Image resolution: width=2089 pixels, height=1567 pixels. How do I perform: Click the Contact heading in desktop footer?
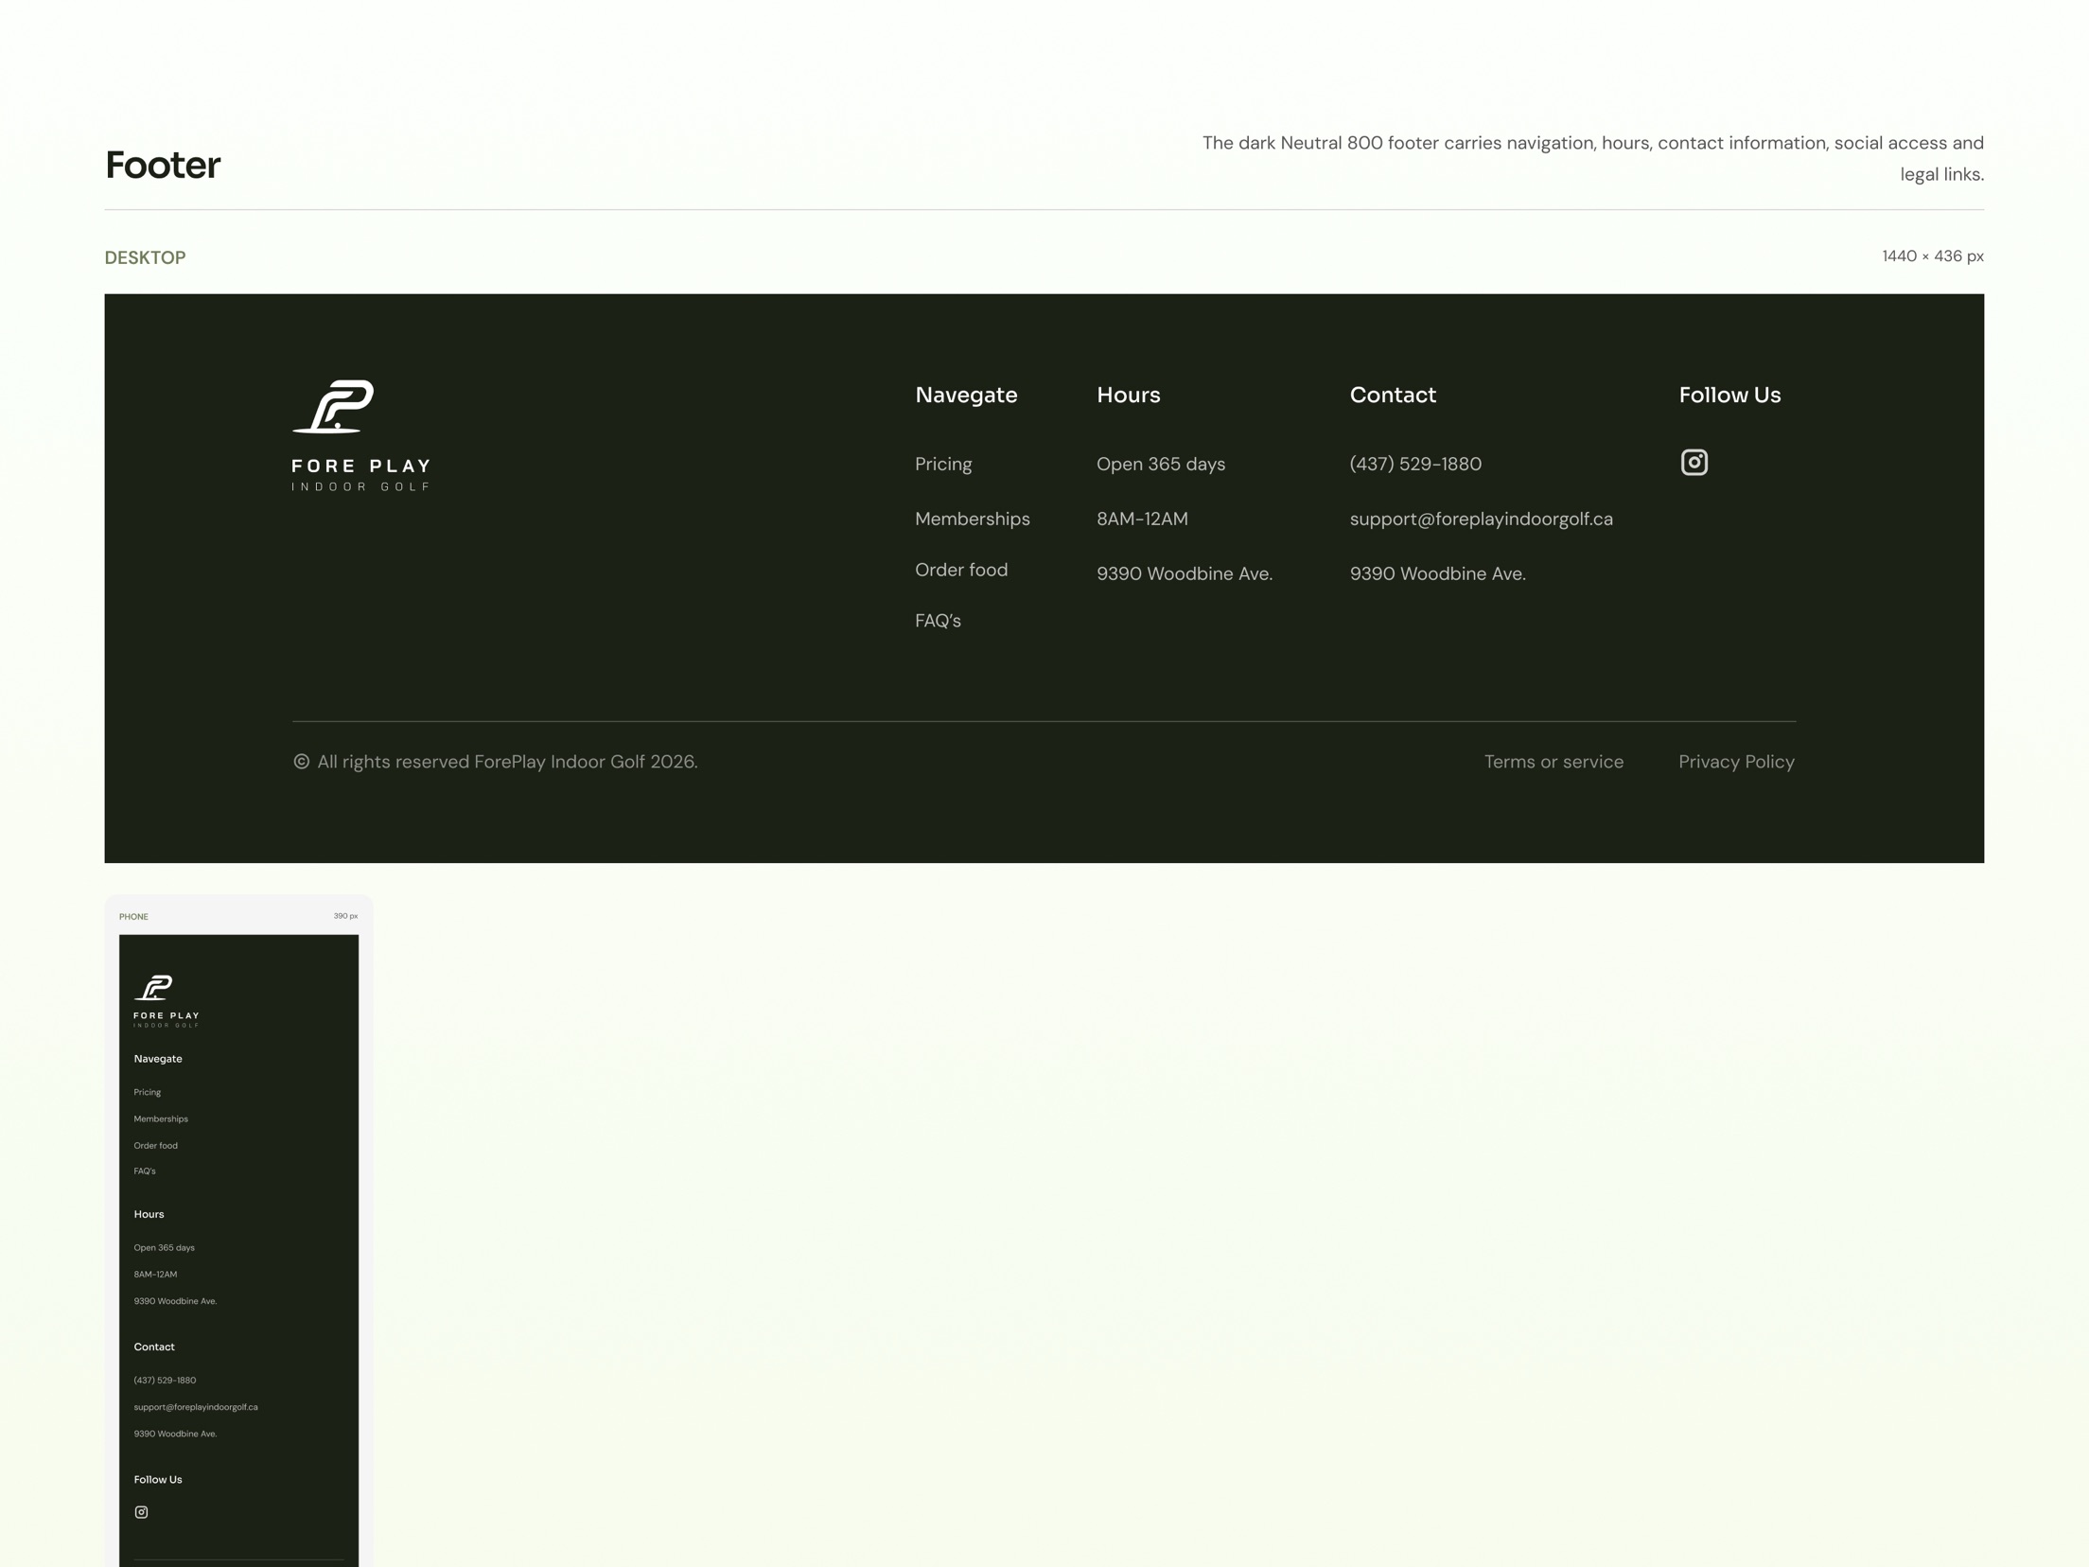(x=1393, y=396)
